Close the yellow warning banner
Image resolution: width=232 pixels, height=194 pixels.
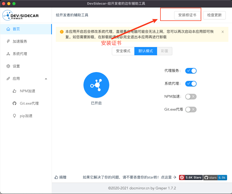tap(223, 32)
